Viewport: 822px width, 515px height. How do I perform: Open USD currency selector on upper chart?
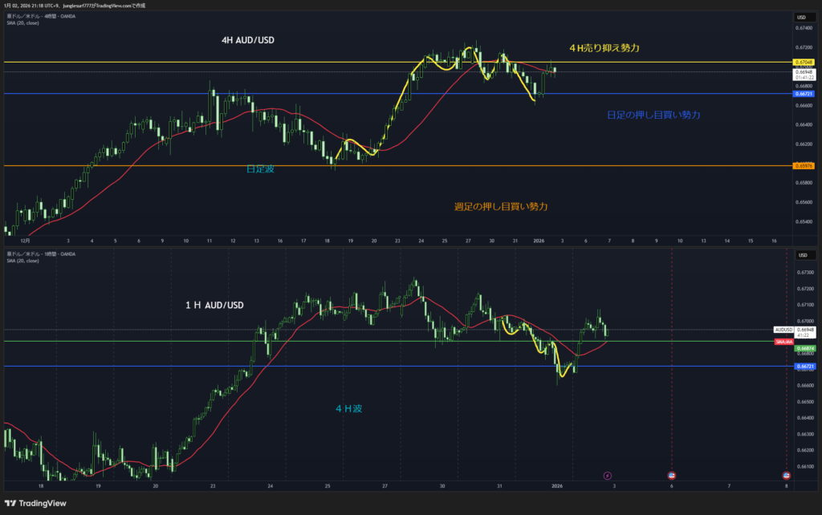click(800, 17)
